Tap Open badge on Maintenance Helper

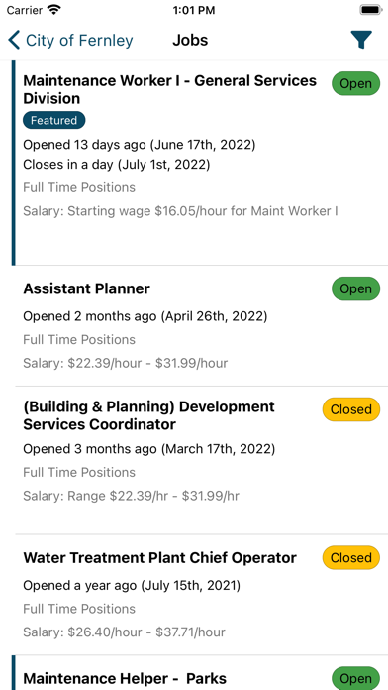[x=355, y=678]
